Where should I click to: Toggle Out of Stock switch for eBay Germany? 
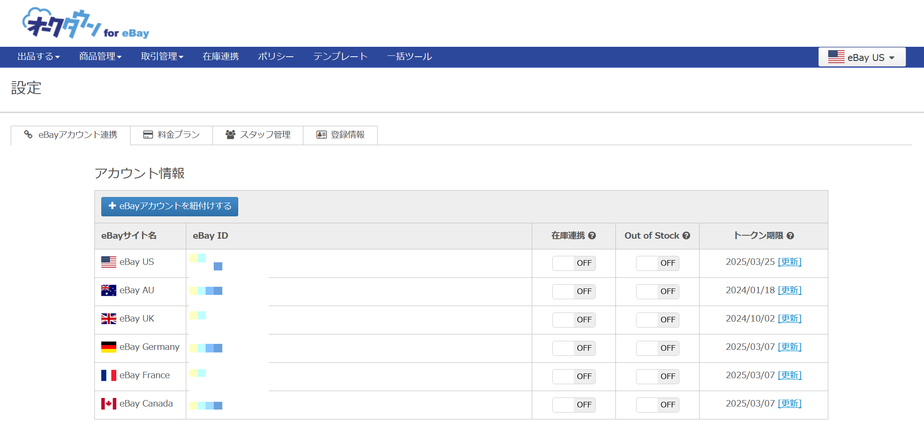pos(657,348)
